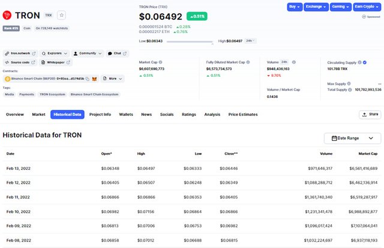Expand the Explorers dropdown

55,53
